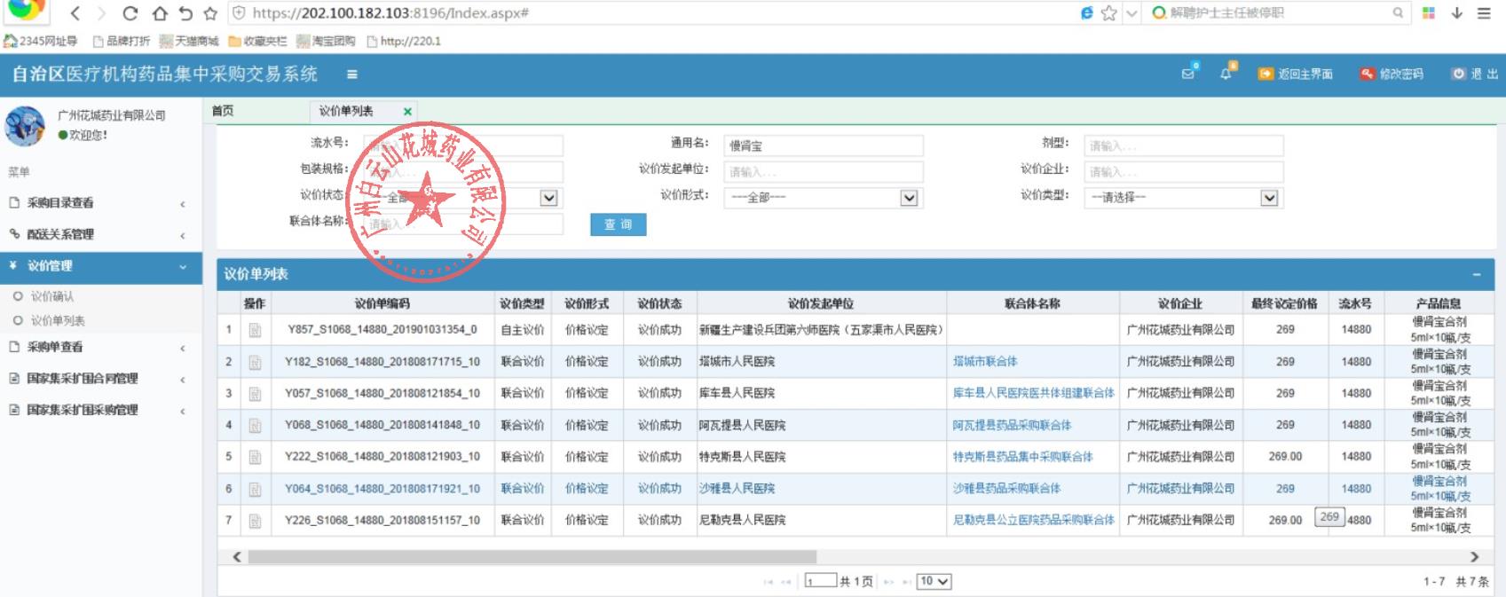
Task: Open the browser main menu icon
Action: click(1484, 13)
